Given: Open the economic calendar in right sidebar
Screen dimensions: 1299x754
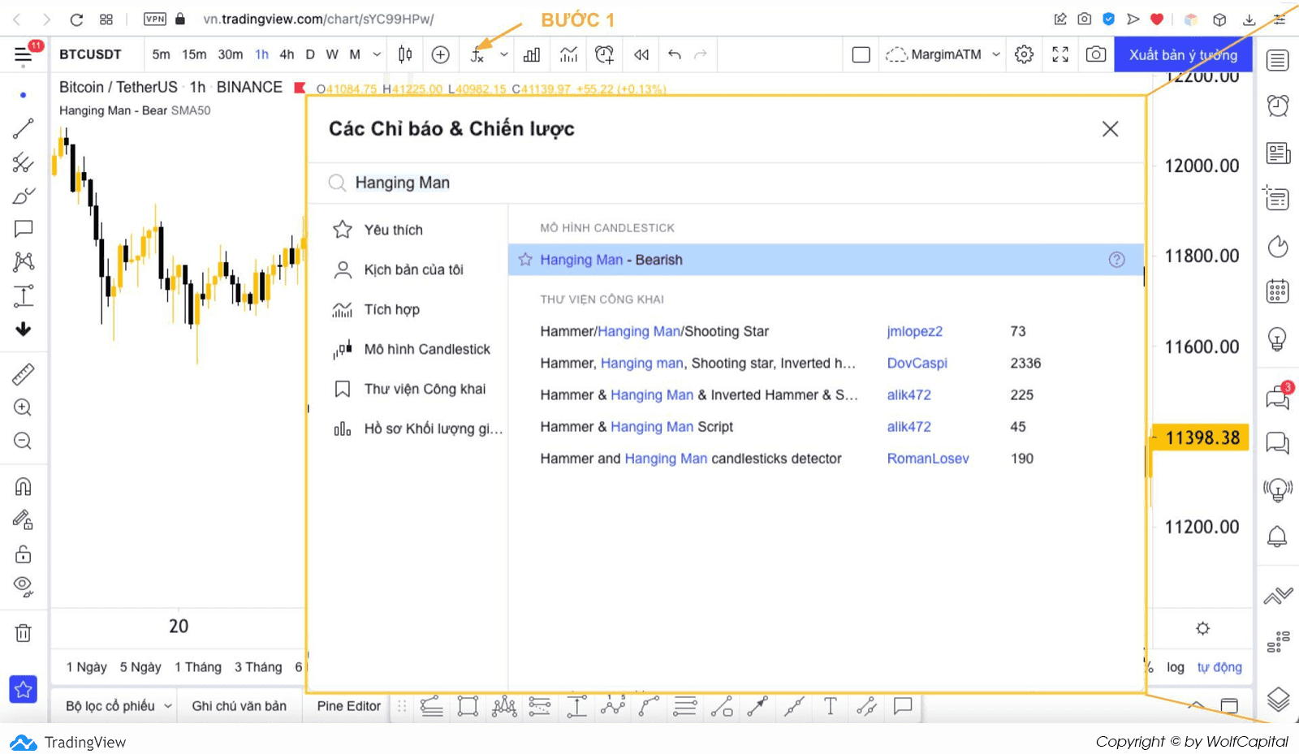Looking at the screenshot, I should click(x=1278, y=291).
